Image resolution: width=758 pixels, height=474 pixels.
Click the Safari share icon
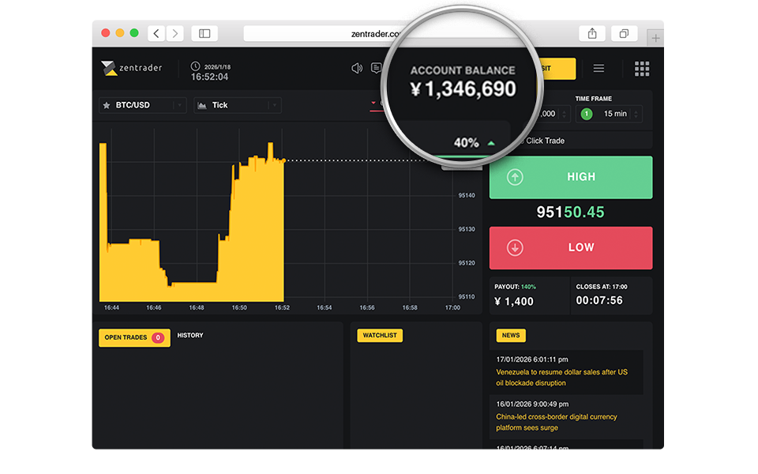(x=591, y=33)
